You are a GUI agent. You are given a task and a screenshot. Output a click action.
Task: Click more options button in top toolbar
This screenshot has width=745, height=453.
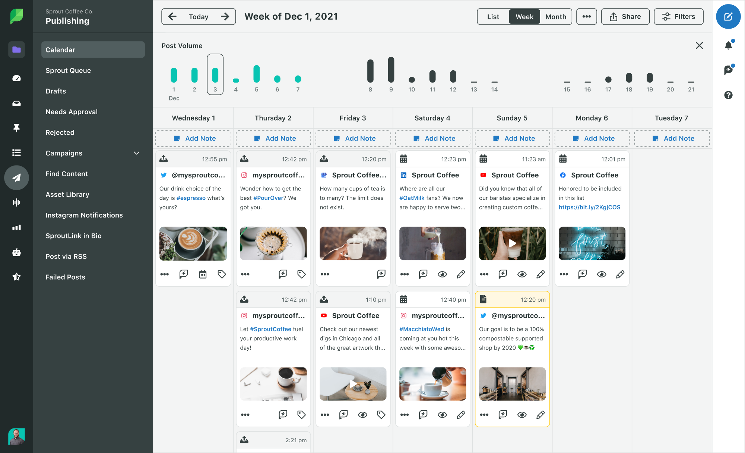point(586,16)
